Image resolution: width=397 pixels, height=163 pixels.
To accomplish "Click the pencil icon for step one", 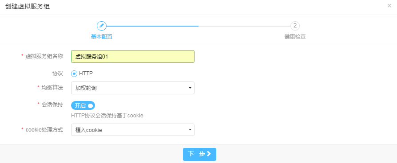I will [x=102, y=26].
